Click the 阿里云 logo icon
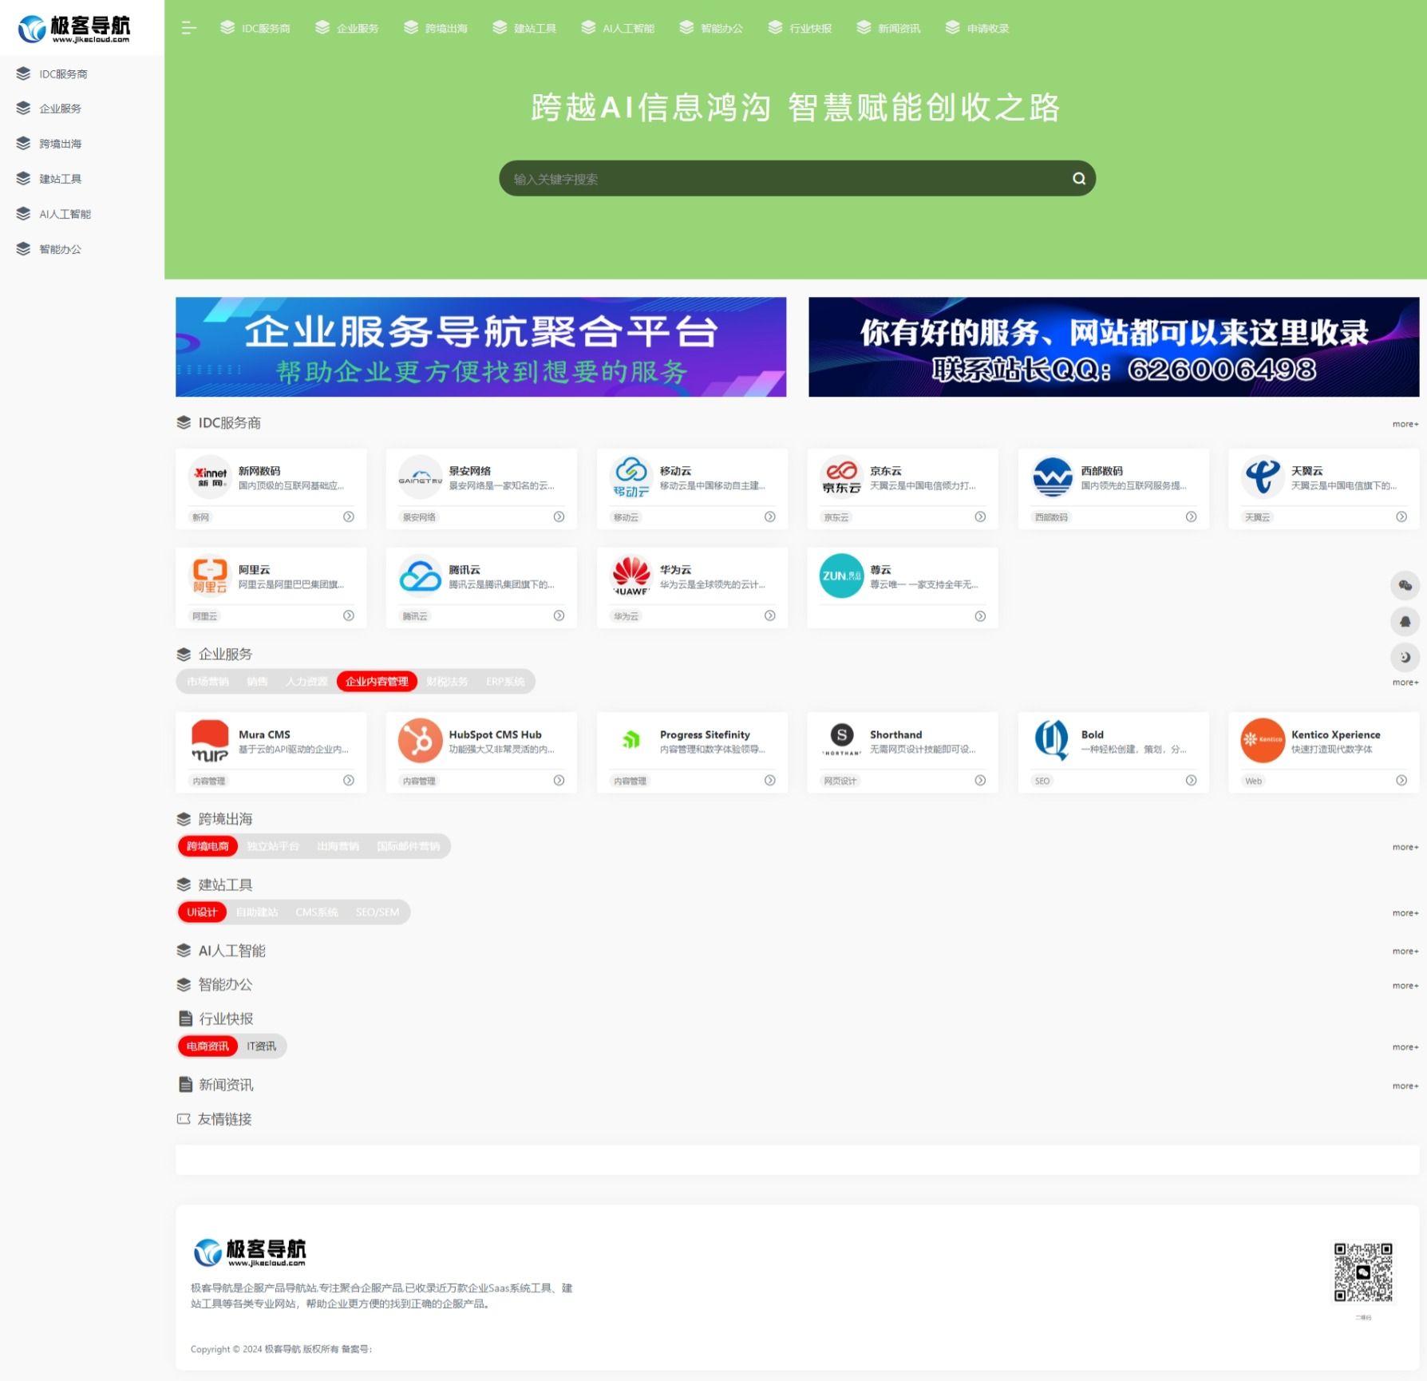 point(210,576)
